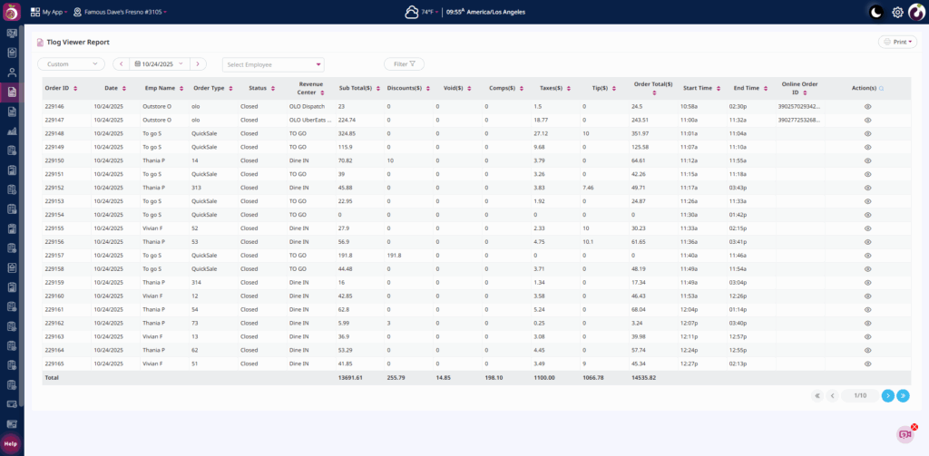
Task: Toggle dark mode with the moon icon
Action: [875, 12]
